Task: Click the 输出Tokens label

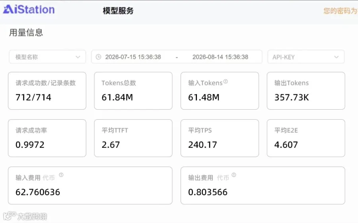Action: (291, 83)
